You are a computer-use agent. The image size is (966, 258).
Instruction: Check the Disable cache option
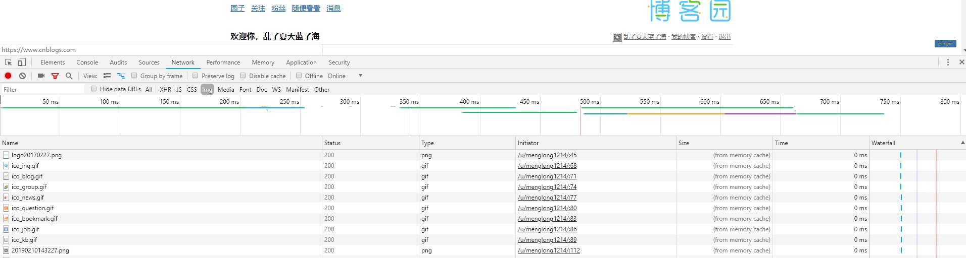[243, 76]
